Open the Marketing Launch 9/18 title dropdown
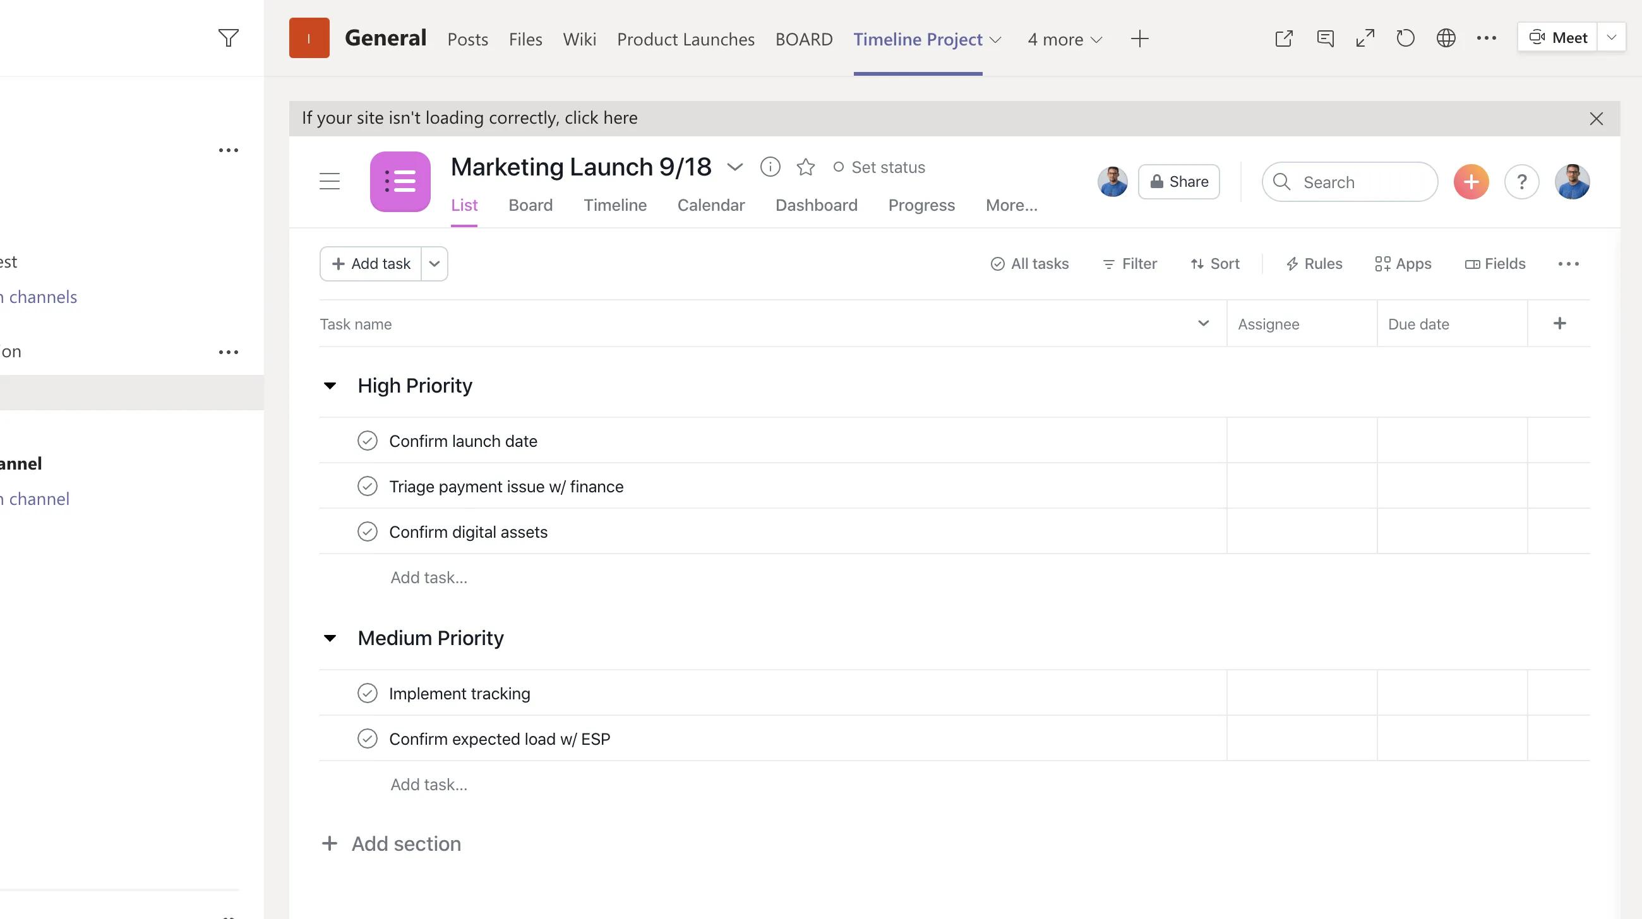 [x=735, y=167]
